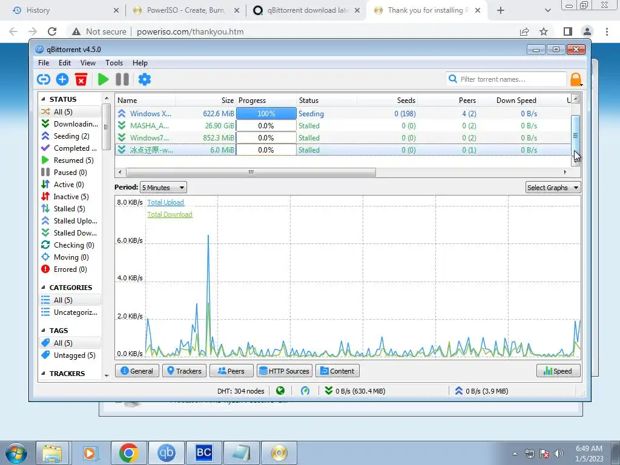Click the orange lock qBittorrent icon
This screenshot has height=465, width=620.
tap(576, 79)
